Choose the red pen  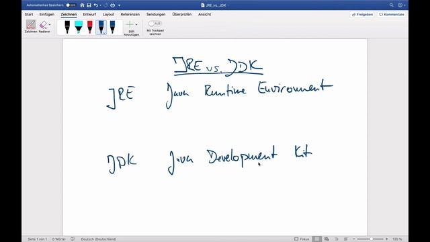point(90,27)
